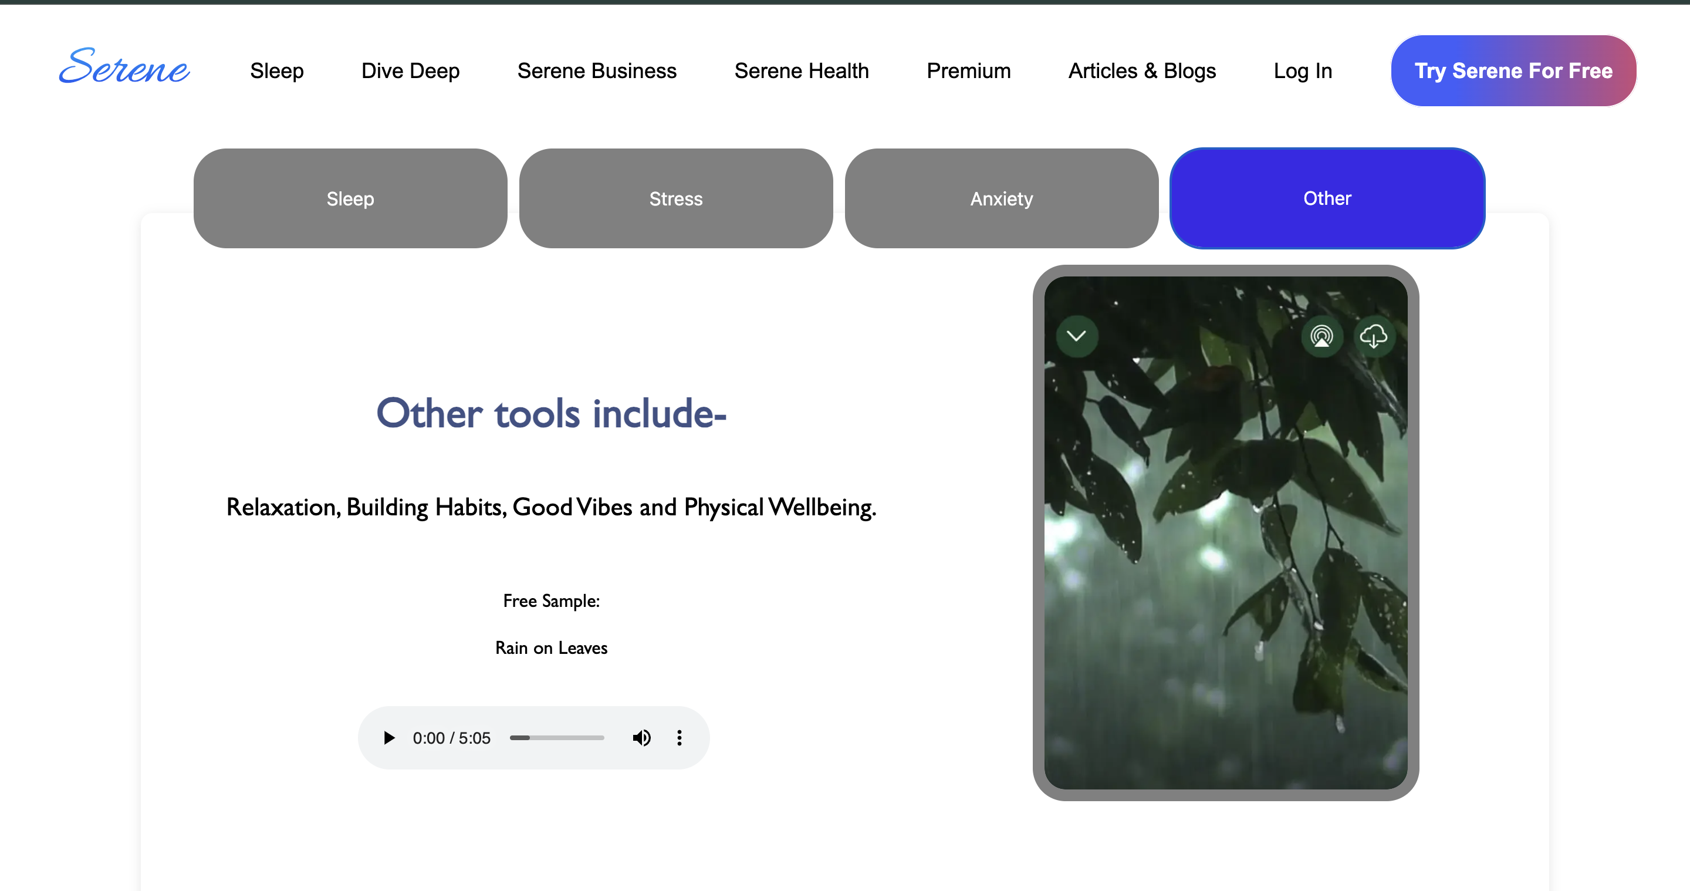Click the download icon on the media card
This screenshot has width=1690, height=891.
[1373, 335]
